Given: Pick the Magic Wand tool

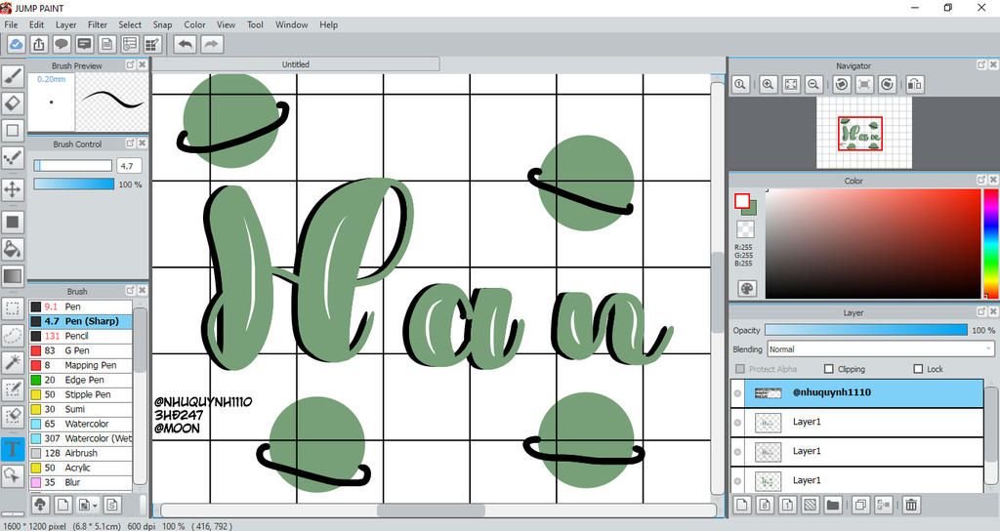Looking at the screenshot, I should click(12, 362).
